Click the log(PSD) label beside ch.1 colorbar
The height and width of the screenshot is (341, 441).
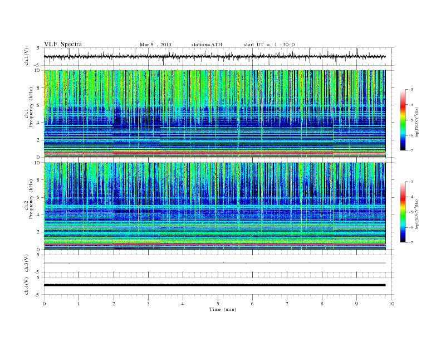pyautogui.click(x=416, y=123)
